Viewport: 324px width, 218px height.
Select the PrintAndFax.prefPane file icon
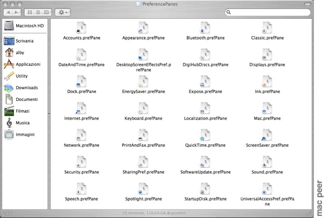143,135
